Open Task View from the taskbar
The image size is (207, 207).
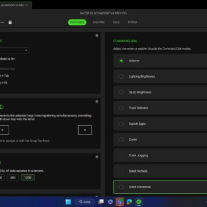[101, 202]
